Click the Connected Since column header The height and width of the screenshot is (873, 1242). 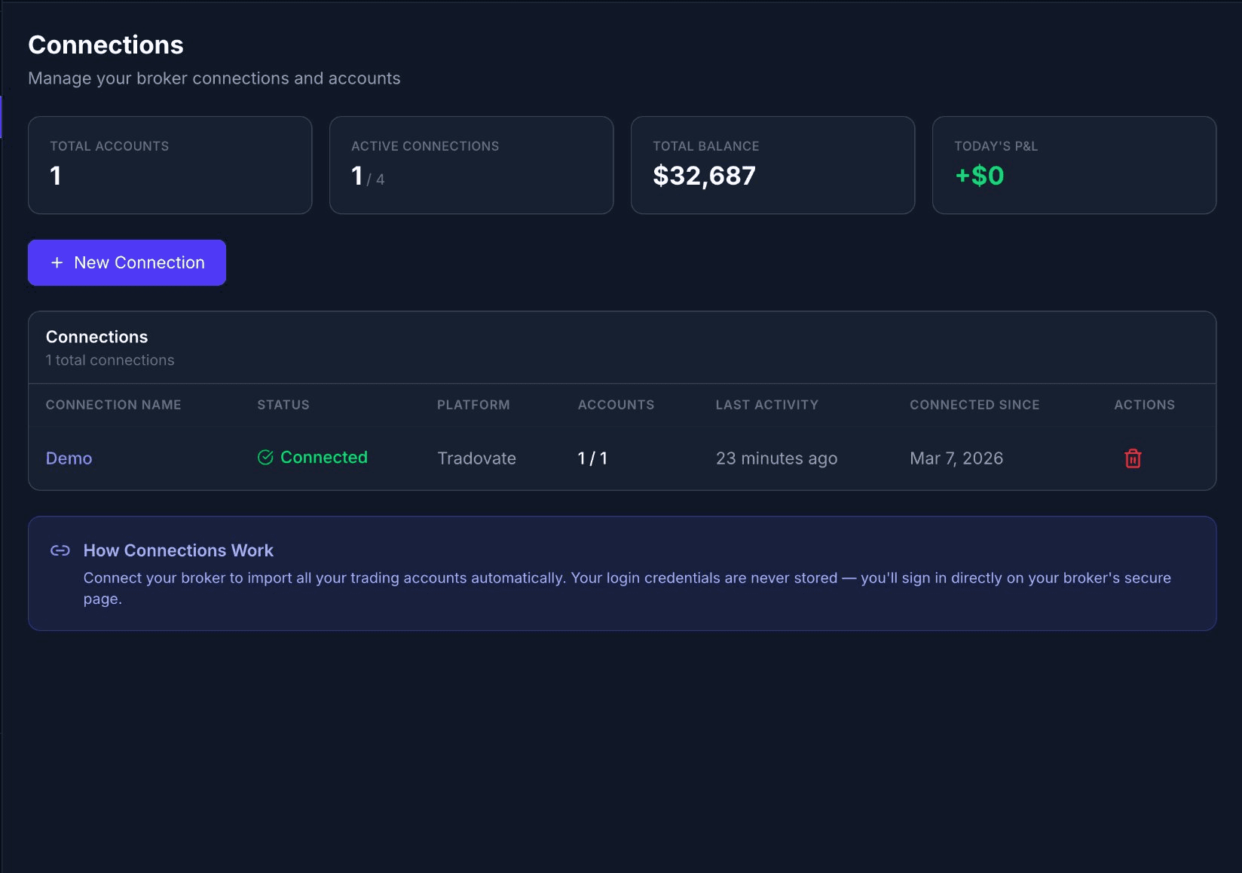[974, 405]
